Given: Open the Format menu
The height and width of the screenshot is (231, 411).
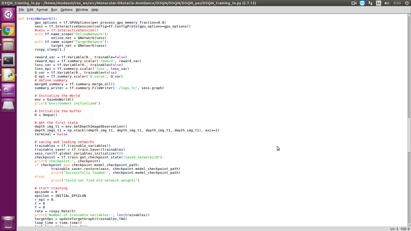Looking at the screenshot, I should point(42,10).
